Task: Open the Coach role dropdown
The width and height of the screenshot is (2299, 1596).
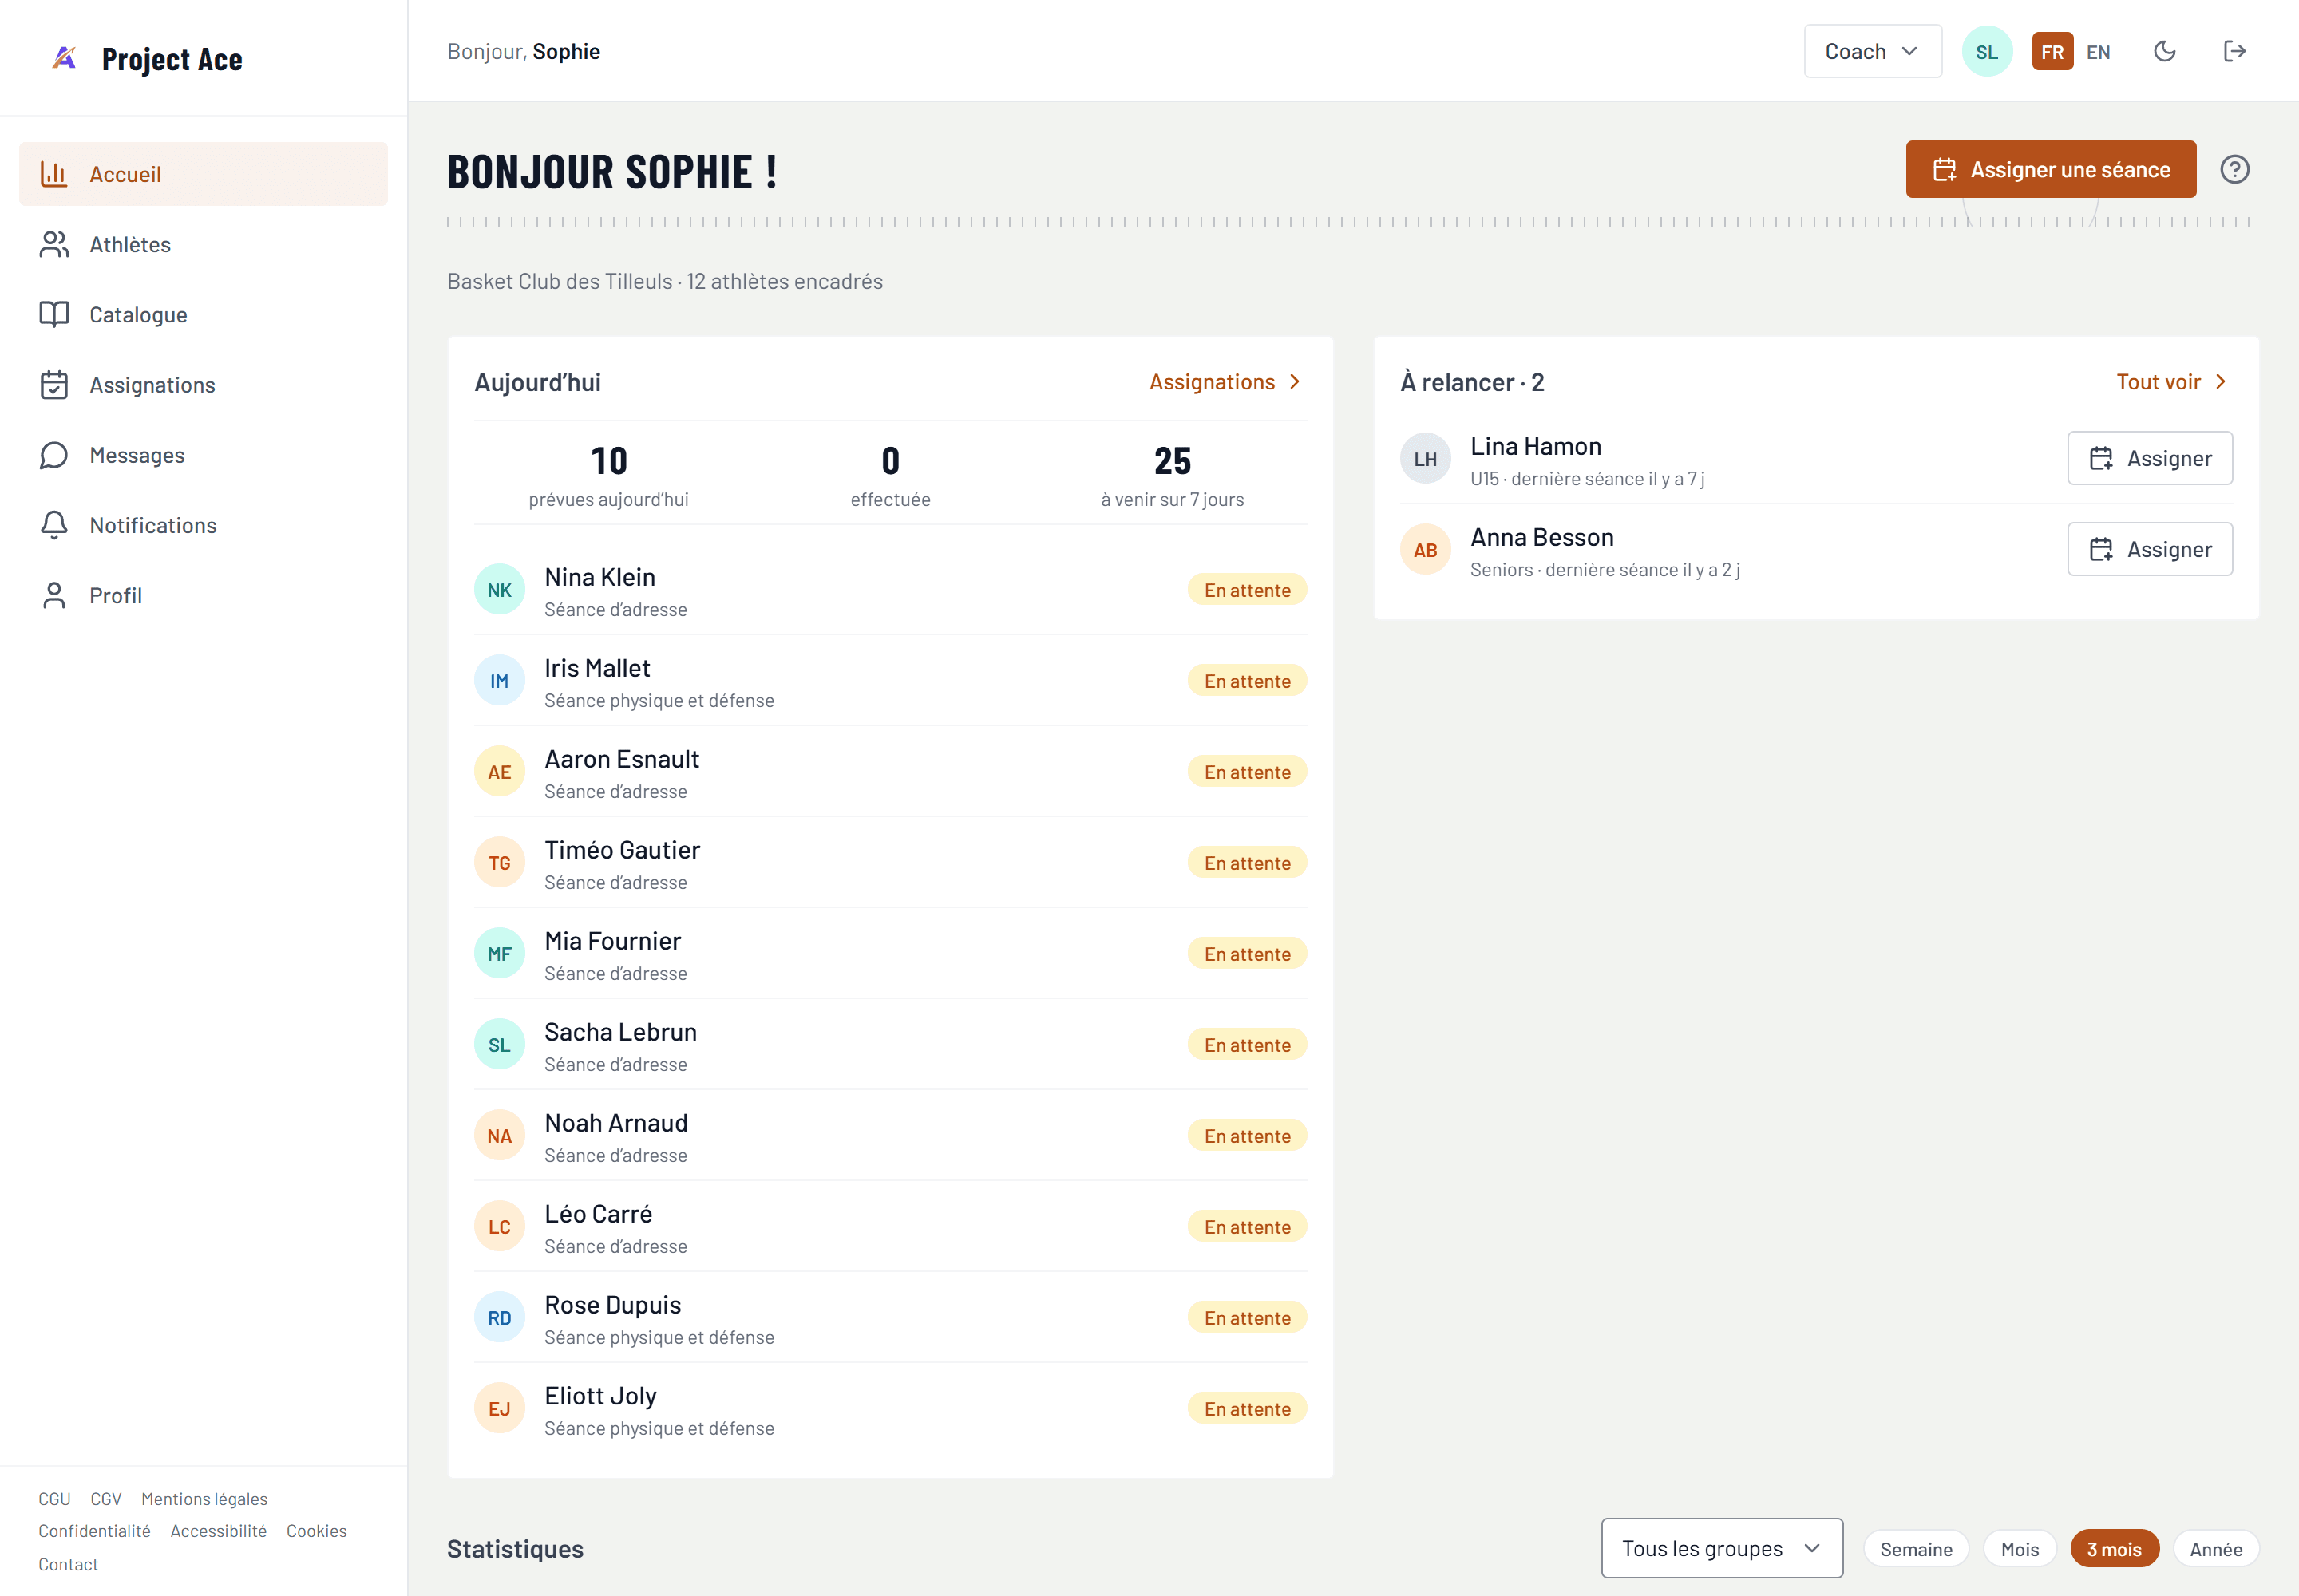Action: [1872, 51]
